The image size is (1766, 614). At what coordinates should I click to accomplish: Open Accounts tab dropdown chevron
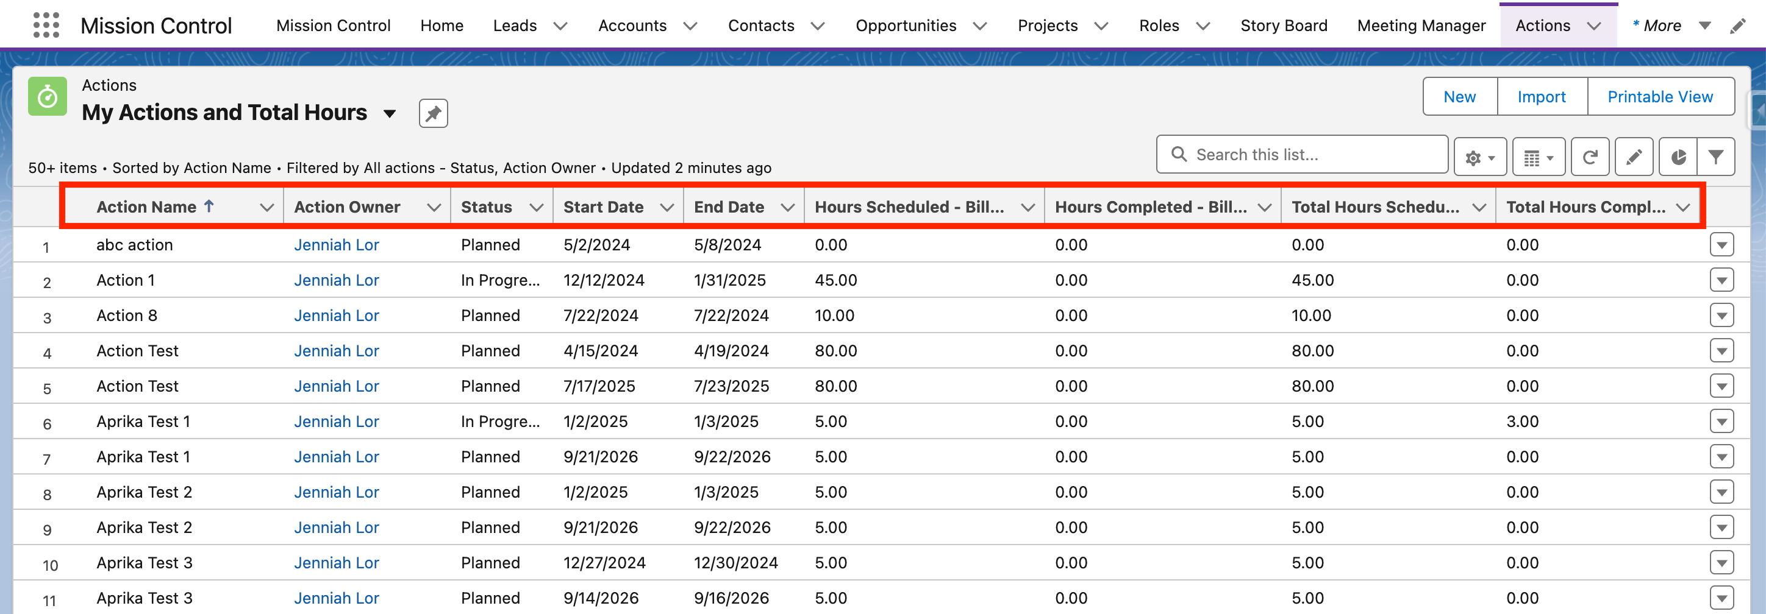690,26
